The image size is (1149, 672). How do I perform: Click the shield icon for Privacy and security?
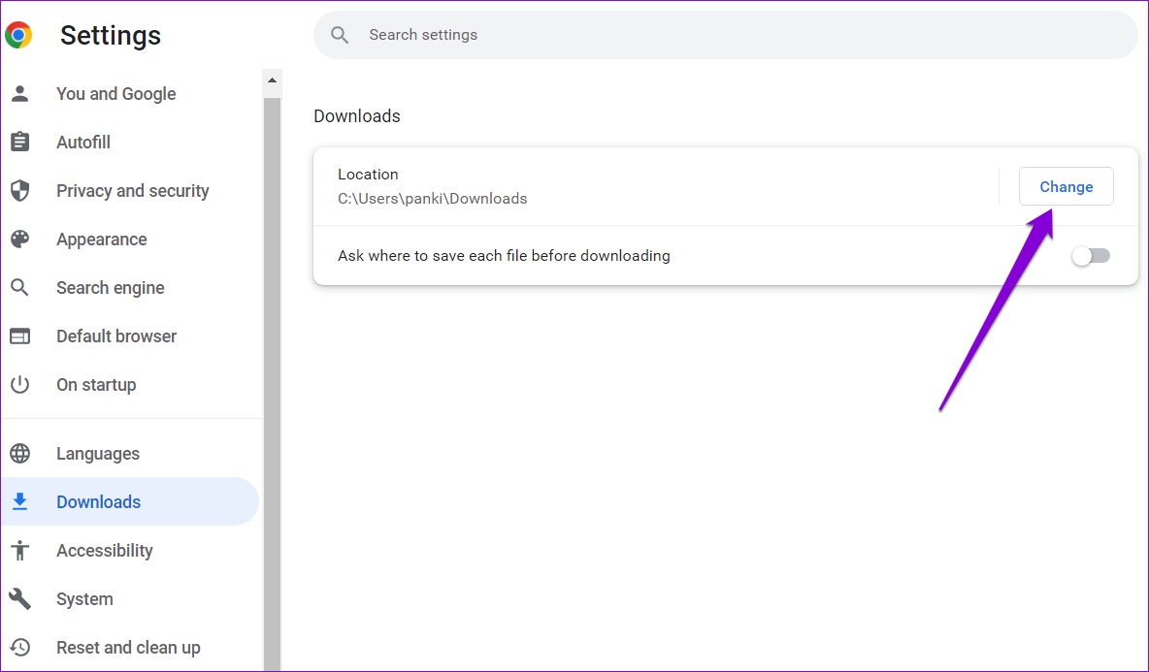pos(19,190)
